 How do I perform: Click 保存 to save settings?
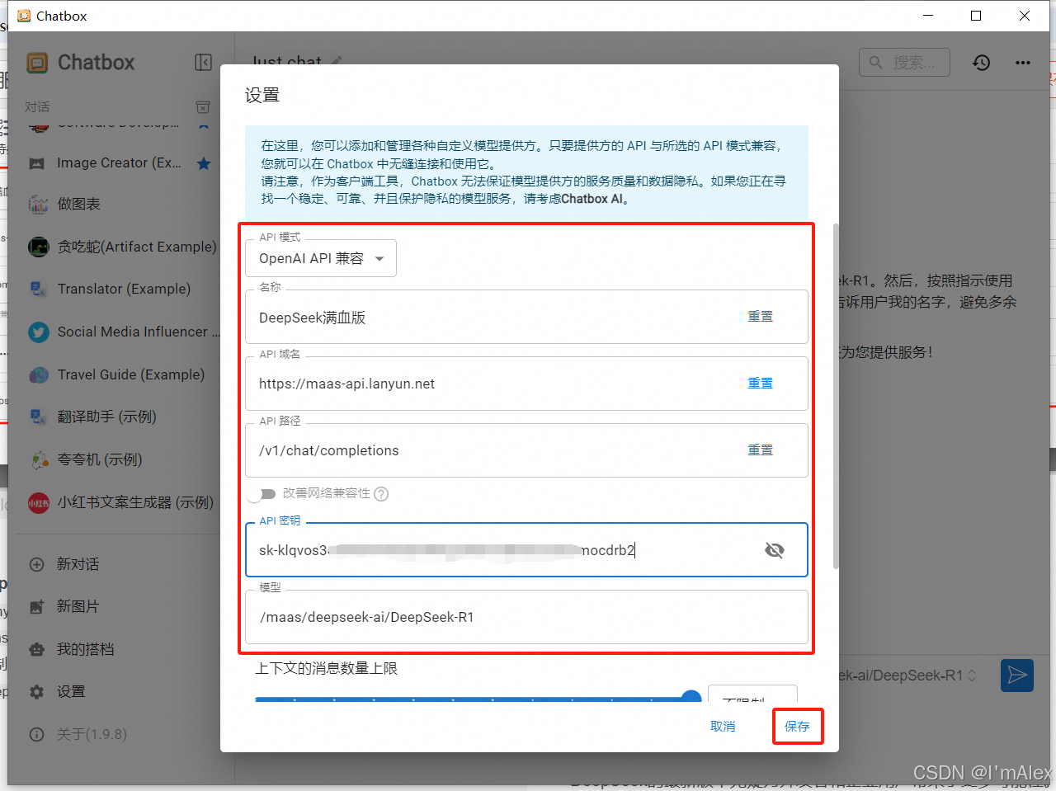797,727
